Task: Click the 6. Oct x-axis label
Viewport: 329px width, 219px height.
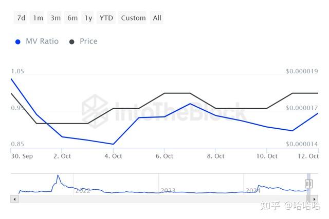Action: [164, 156]
